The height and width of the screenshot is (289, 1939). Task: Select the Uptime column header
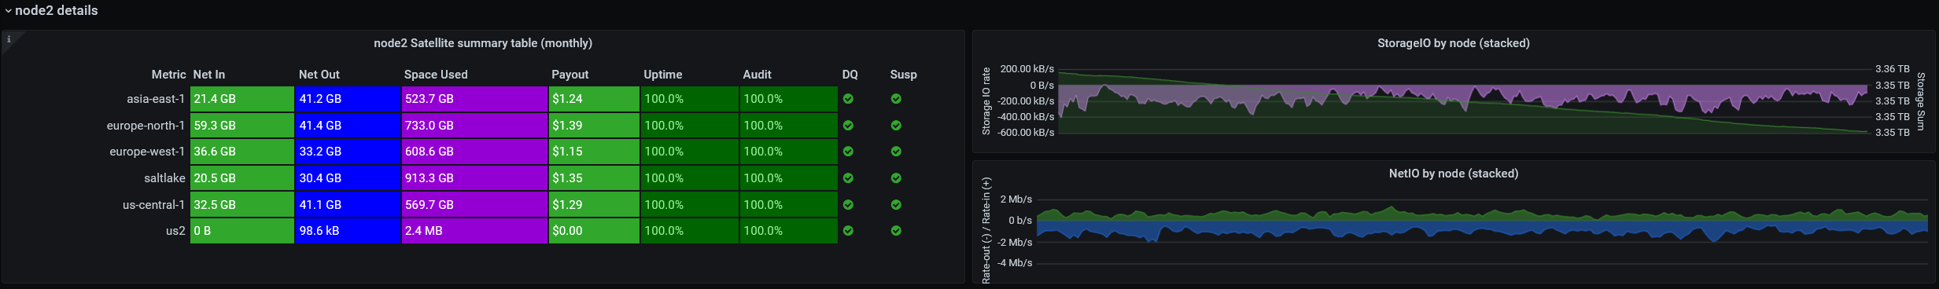click(x=663, y=75)
